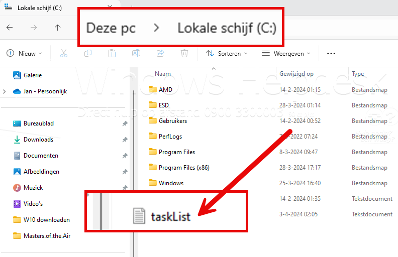Go back with the left arrow

tap(10, 28)
